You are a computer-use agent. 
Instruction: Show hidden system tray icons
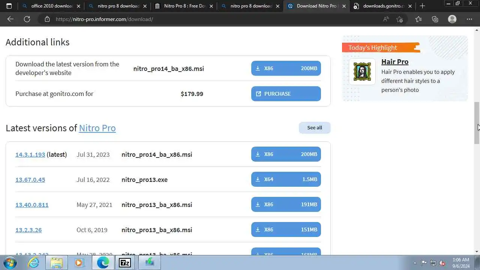[x=414, y=263]
